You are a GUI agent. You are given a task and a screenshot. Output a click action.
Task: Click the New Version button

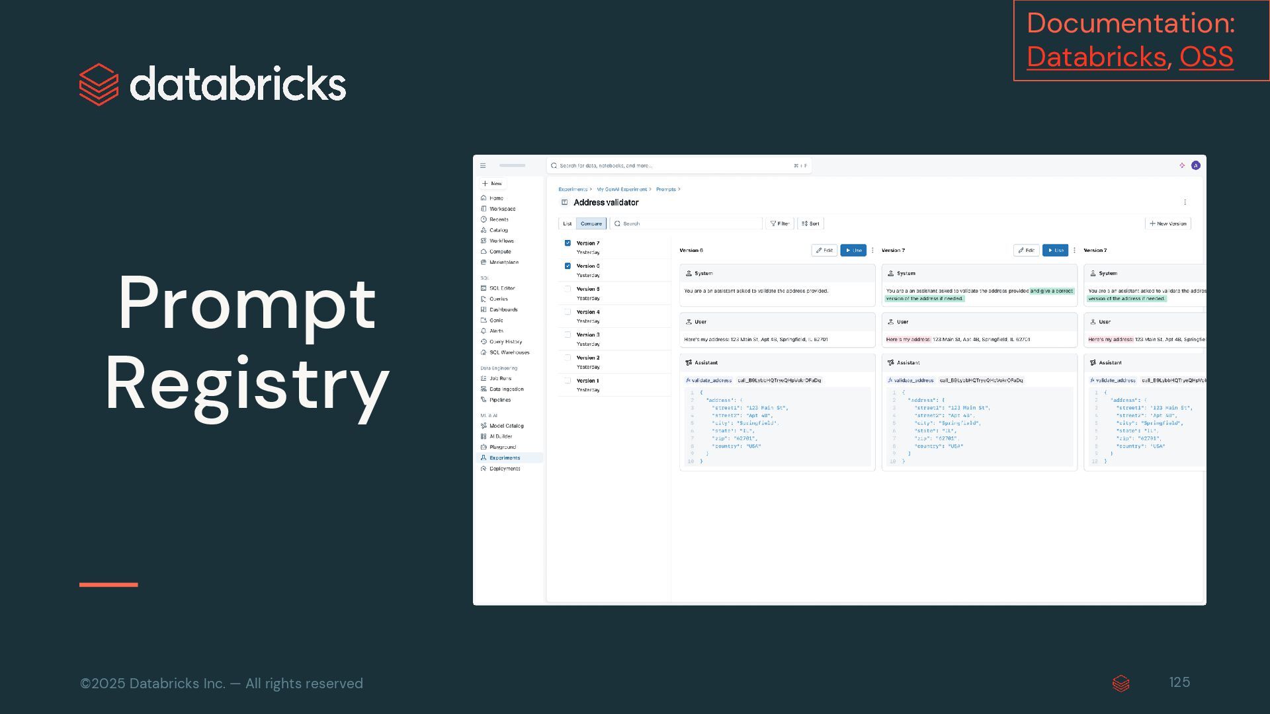click(x=1167, y=223)
